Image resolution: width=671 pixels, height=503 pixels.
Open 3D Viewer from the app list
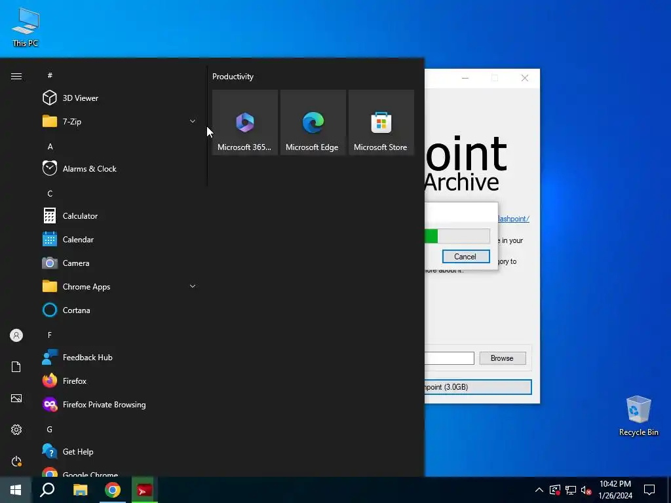click(120, 98)
